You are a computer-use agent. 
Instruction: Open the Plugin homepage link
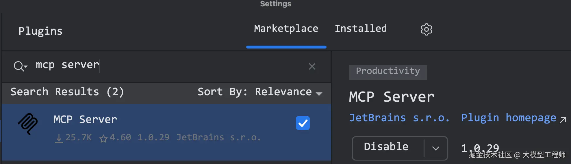(x=508, y=118)
